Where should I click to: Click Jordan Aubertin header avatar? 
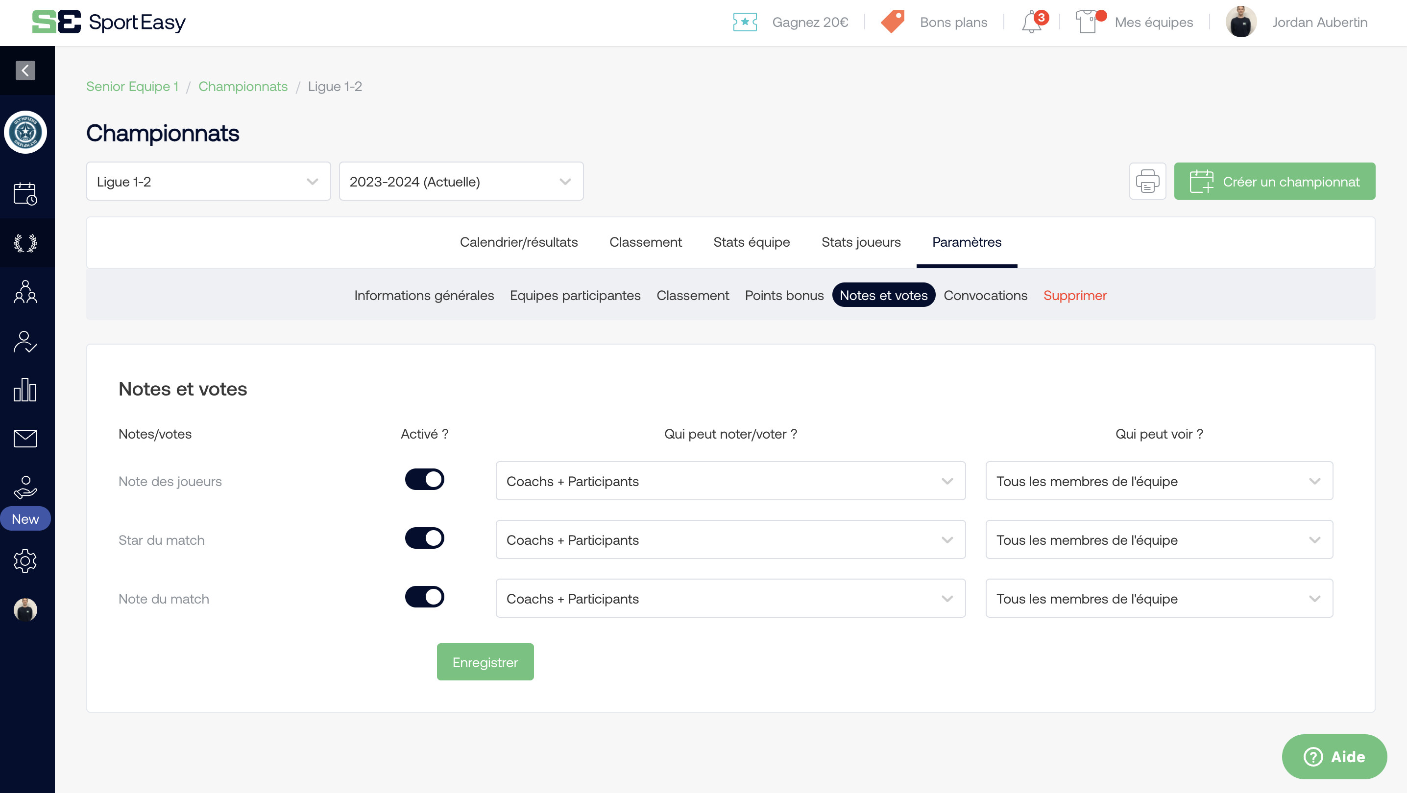coord(1241,23)
